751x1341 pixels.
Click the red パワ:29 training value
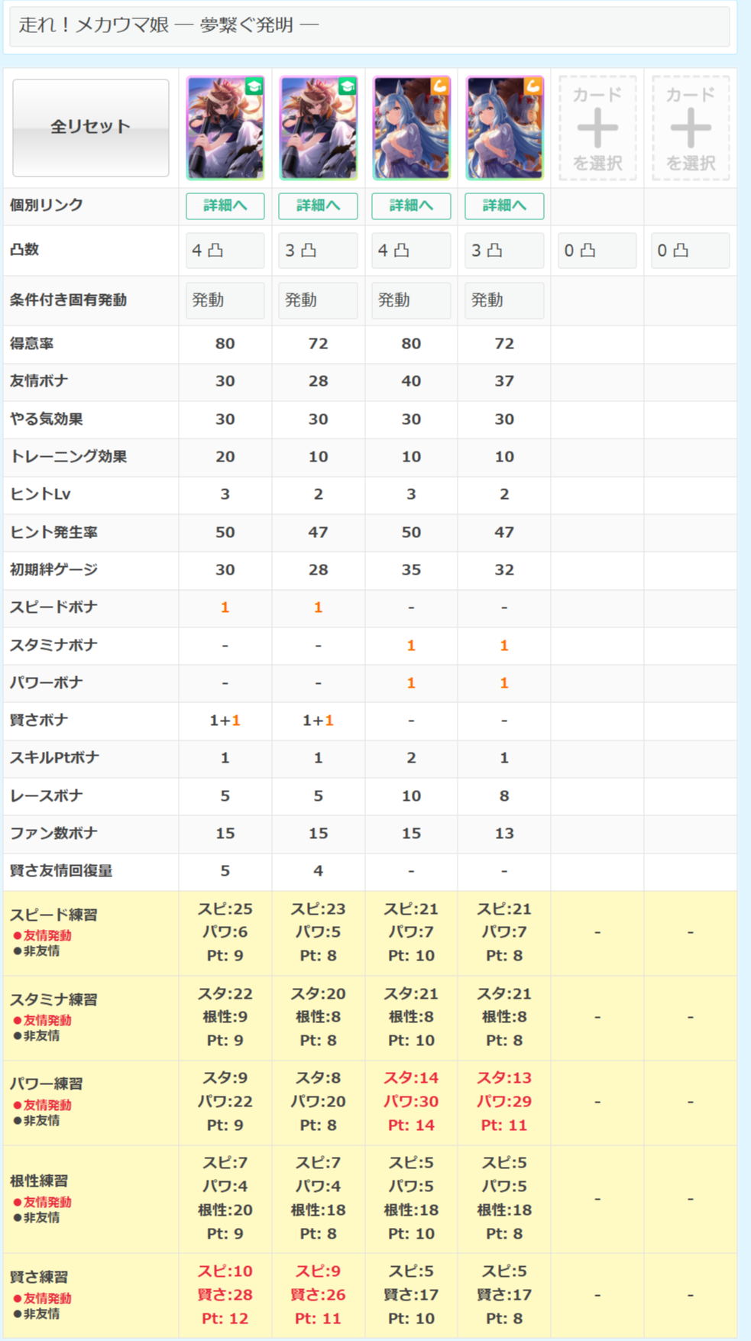click(504, 1102)
